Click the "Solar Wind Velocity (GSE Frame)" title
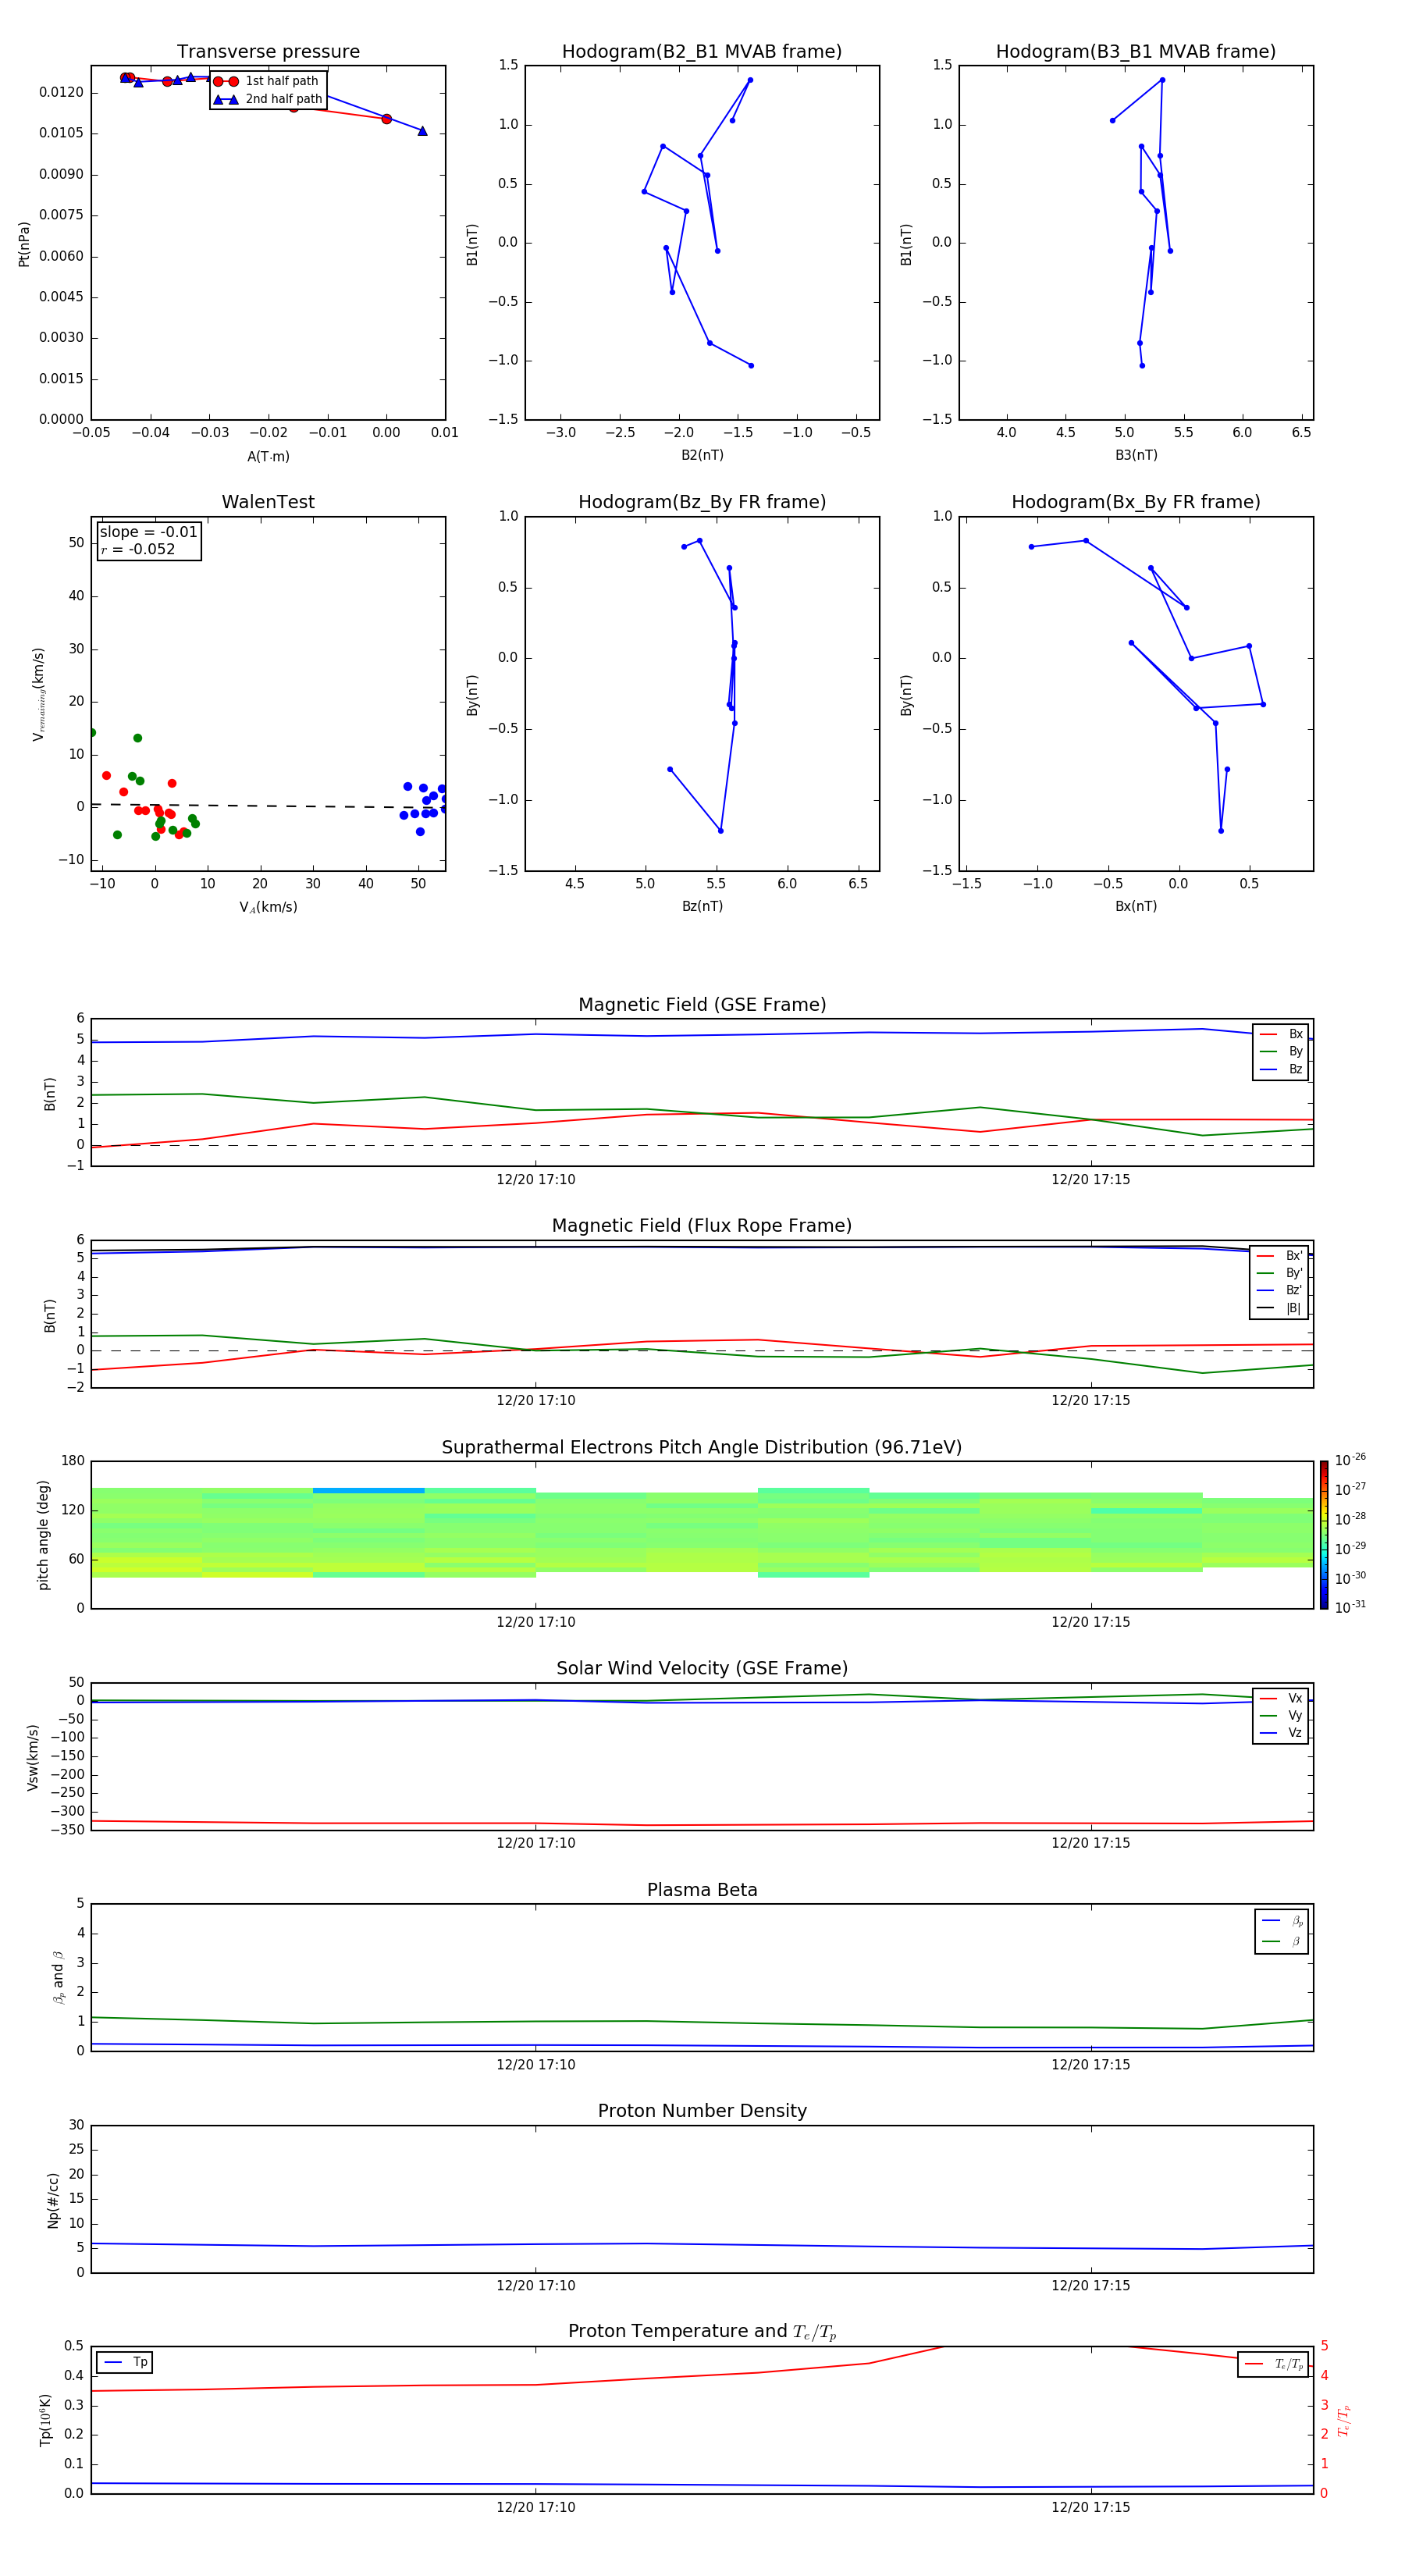 (x=702, y=1668)
